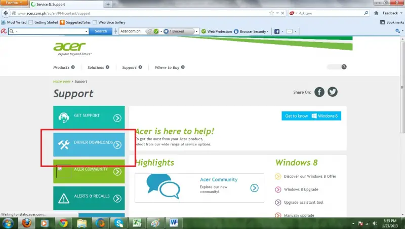Click Windows Start orb

click(8, 223)
